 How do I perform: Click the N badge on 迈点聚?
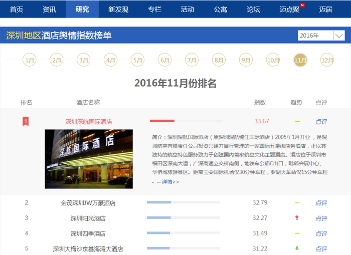pyautogui.click(x=302, y=5)
